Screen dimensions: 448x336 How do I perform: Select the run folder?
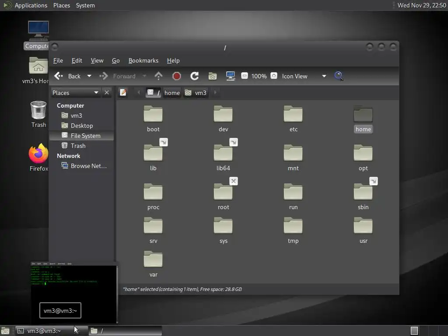pyautogui.click(x=293, y=196)
